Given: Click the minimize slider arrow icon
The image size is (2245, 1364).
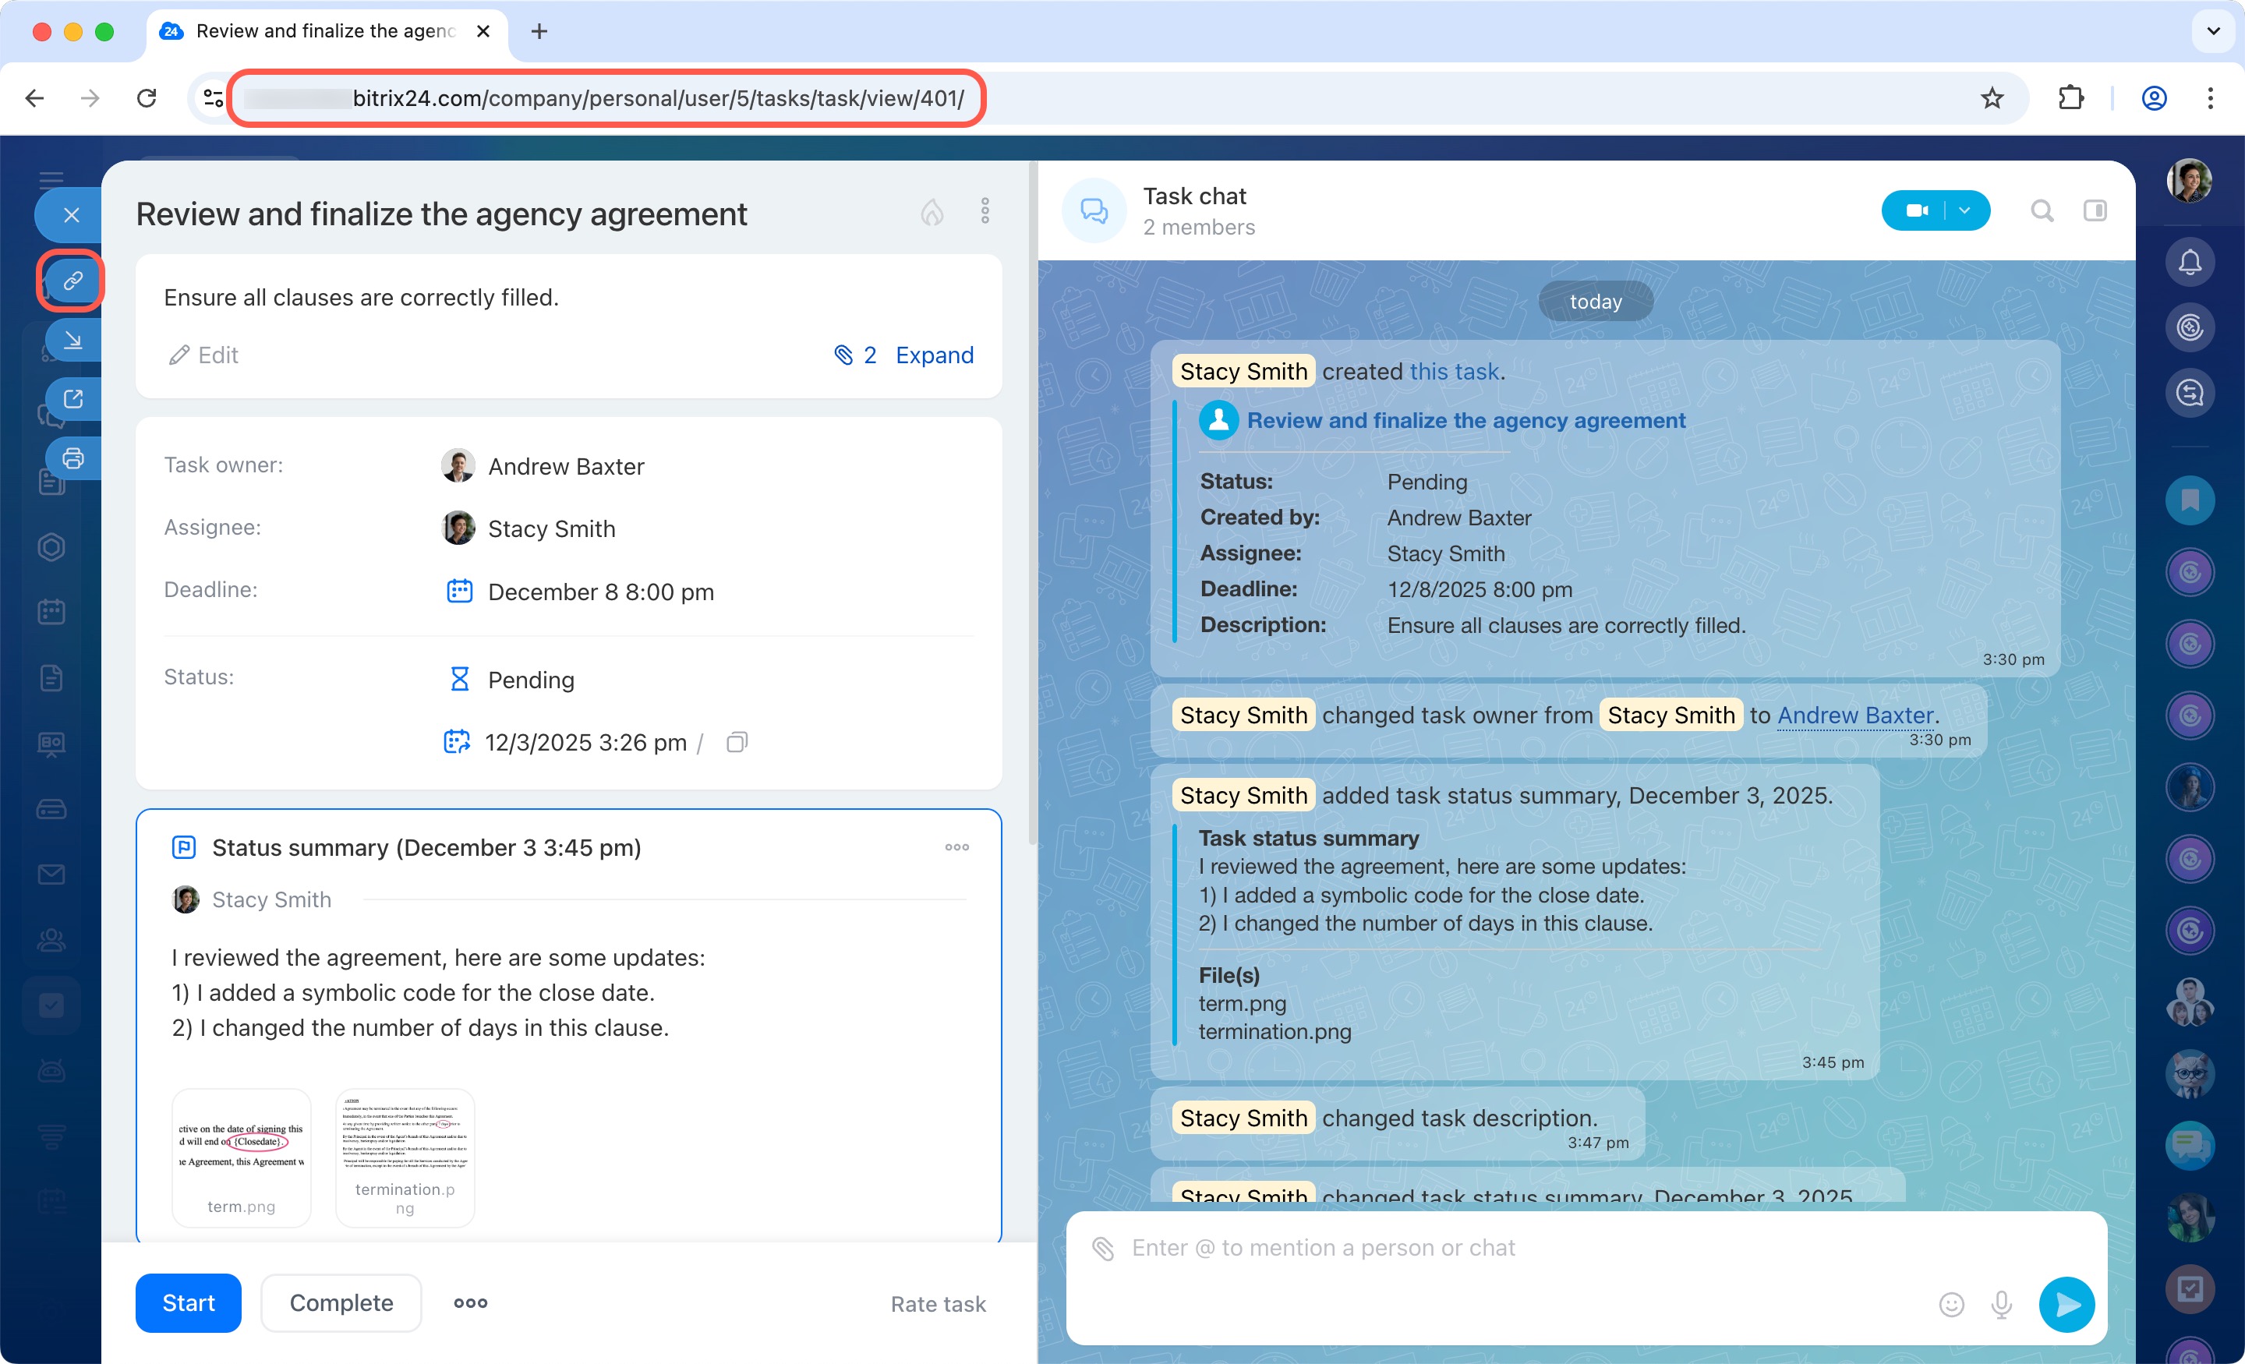Looking at the screenshot, I should click(x=73, y=340).
